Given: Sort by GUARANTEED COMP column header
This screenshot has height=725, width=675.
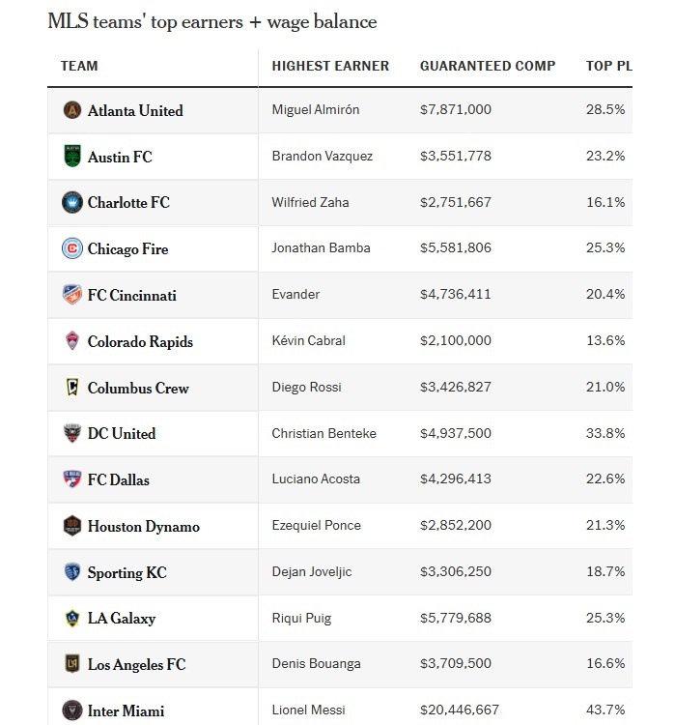Looking at the screenshot, I should 488,66.
